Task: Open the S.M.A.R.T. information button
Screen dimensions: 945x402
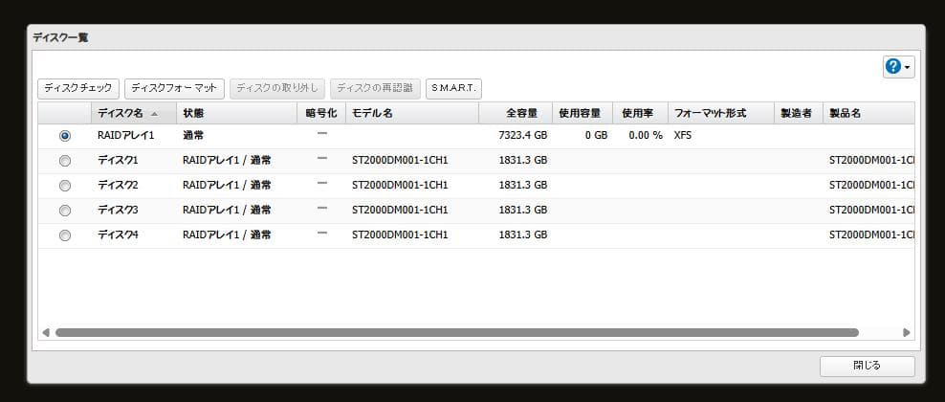Action: click(x=453, y=88)
